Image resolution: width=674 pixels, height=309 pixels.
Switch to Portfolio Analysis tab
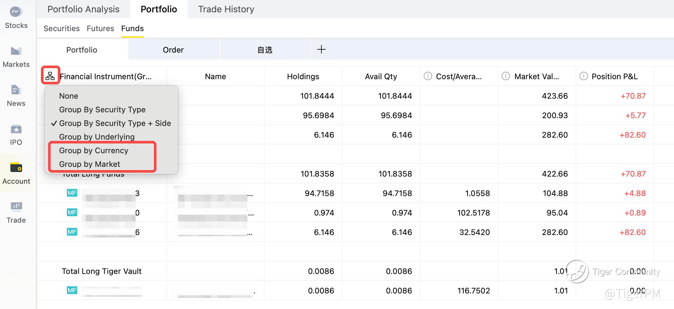point(83,9)
